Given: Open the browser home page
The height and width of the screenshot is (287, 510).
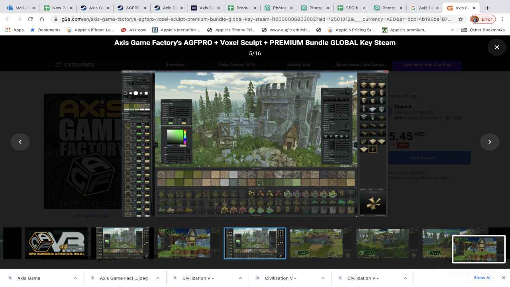Looking at the screenshot, I should tap(42, 19).
